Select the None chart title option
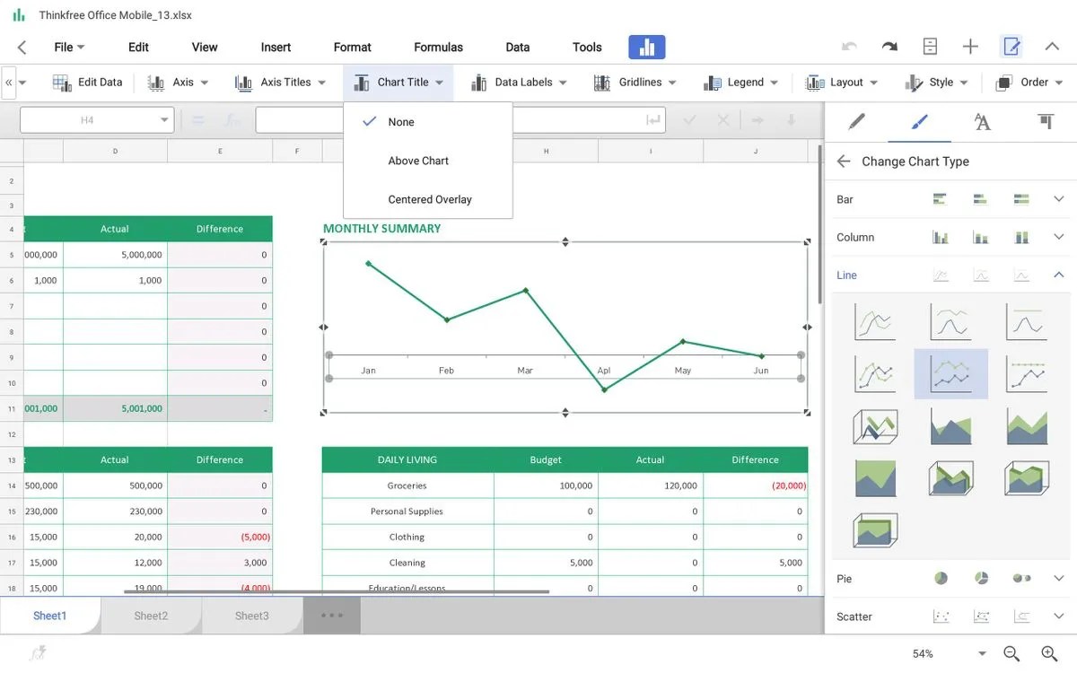The height and width of the screenshot is (673, 1077). (400, 121)
